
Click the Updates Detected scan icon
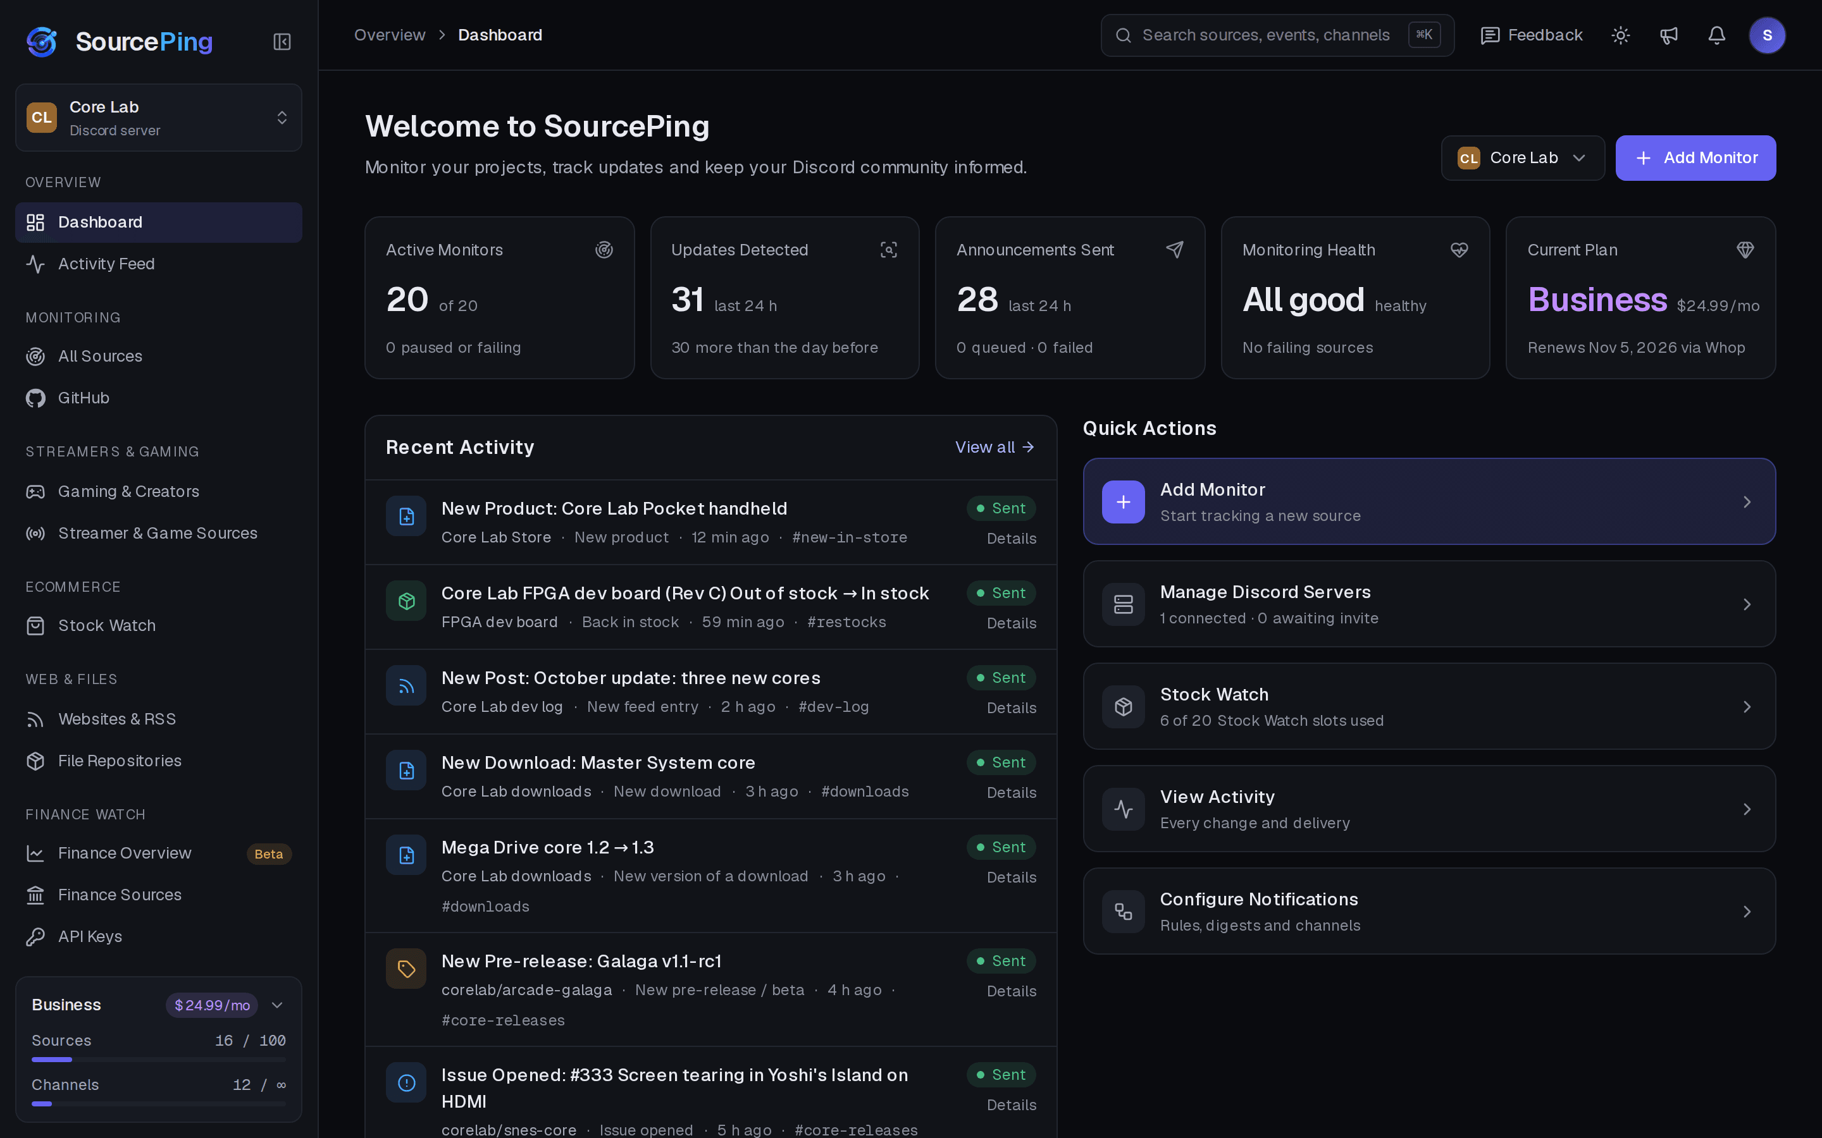[x=888, y=250]
